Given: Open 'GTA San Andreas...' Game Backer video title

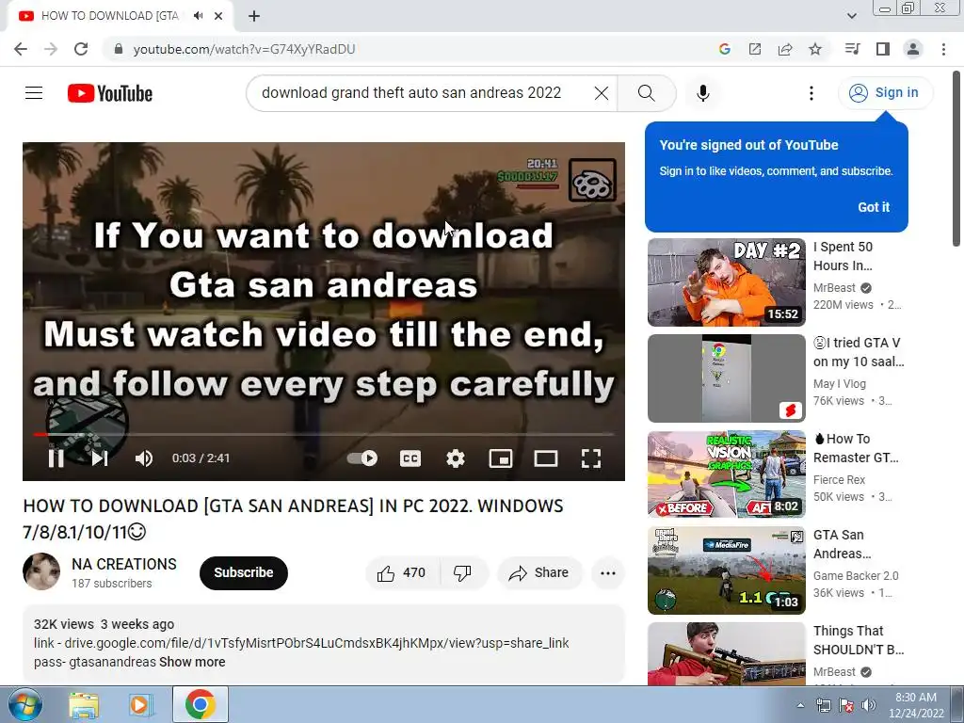Looking at the screenshot, I should (x=843, y=544).
